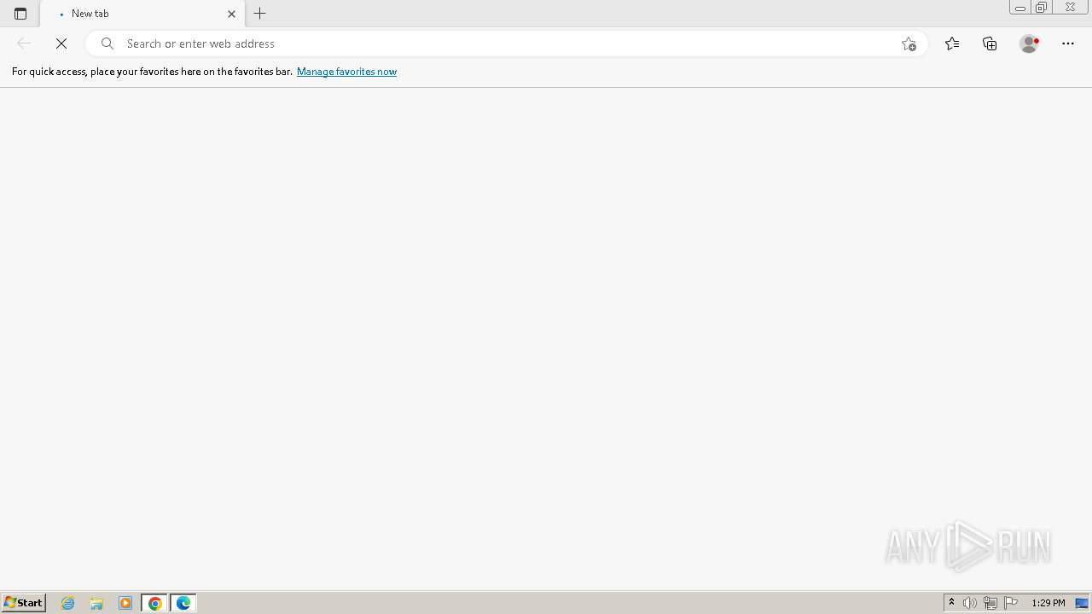Screen dimensions: 1092x614
Task: Close the New tab tab
Action: (x=231, y=14)
